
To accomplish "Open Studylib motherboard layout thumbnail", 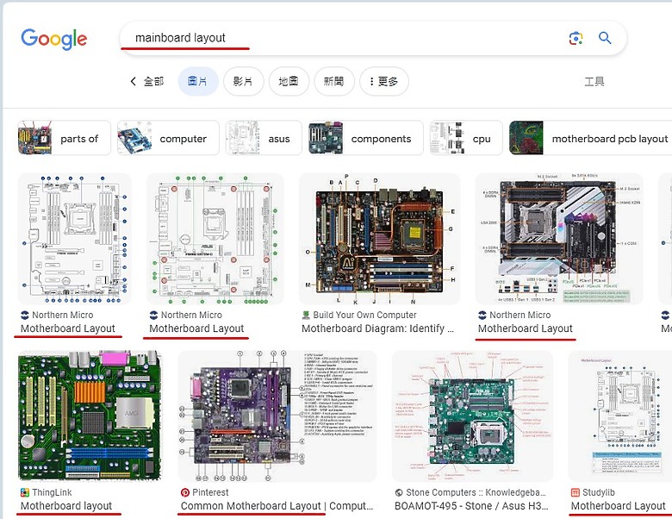I will pyautogui.click(x=620, y=416).
